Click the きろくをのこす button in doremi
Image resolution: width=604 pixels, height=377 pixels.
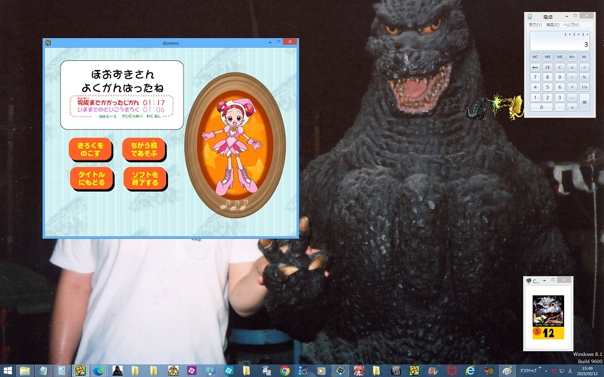point(90,149)
